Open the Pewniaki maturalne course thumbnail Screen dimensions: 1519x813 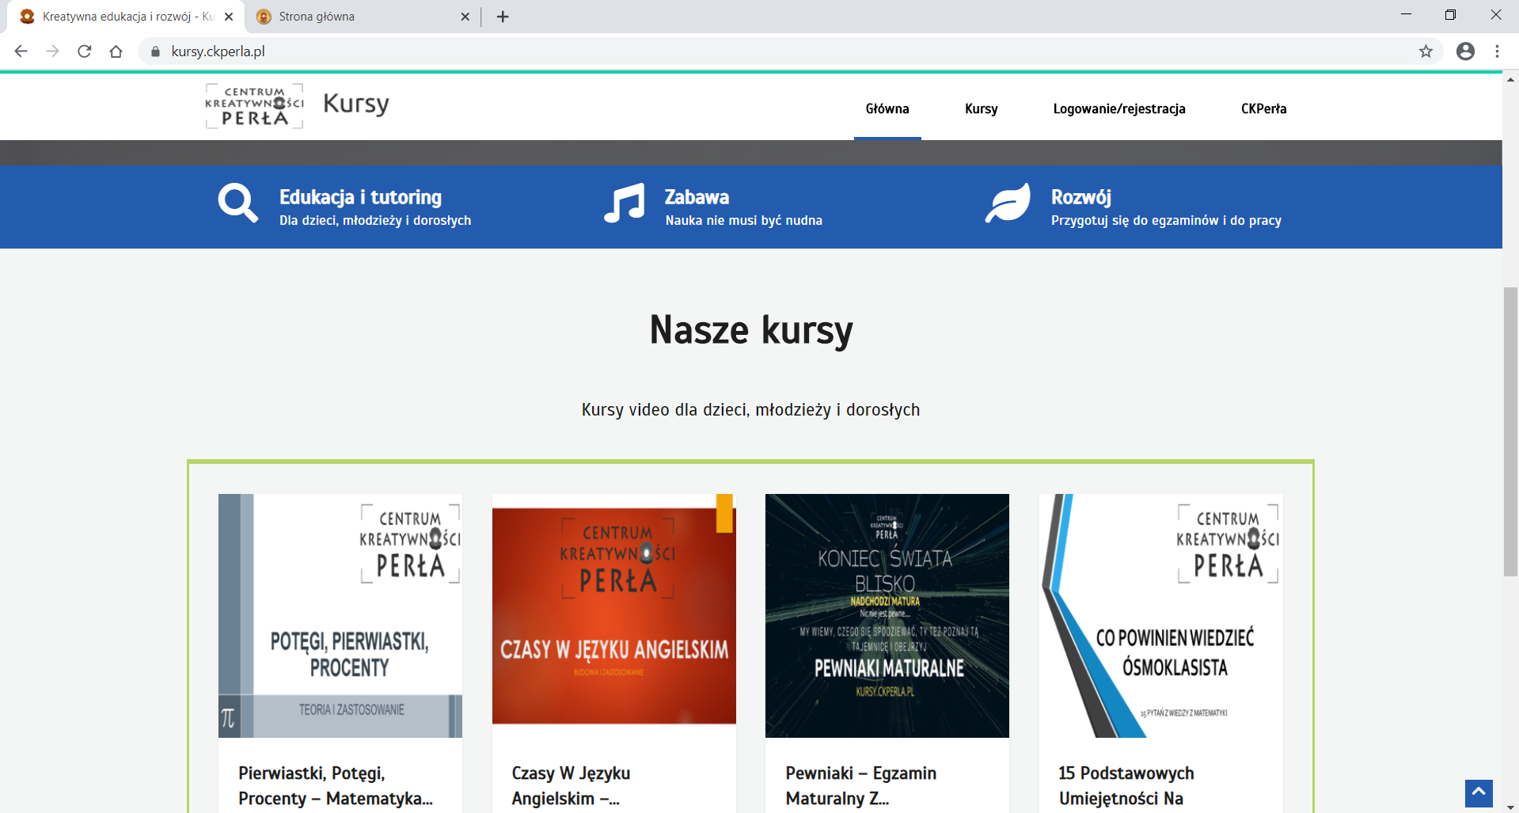[887, 615]
